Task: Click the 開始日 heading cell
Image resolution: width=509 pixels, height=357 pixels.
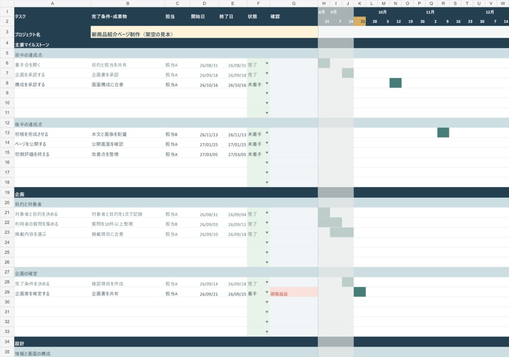Action: tap(204, 16)
